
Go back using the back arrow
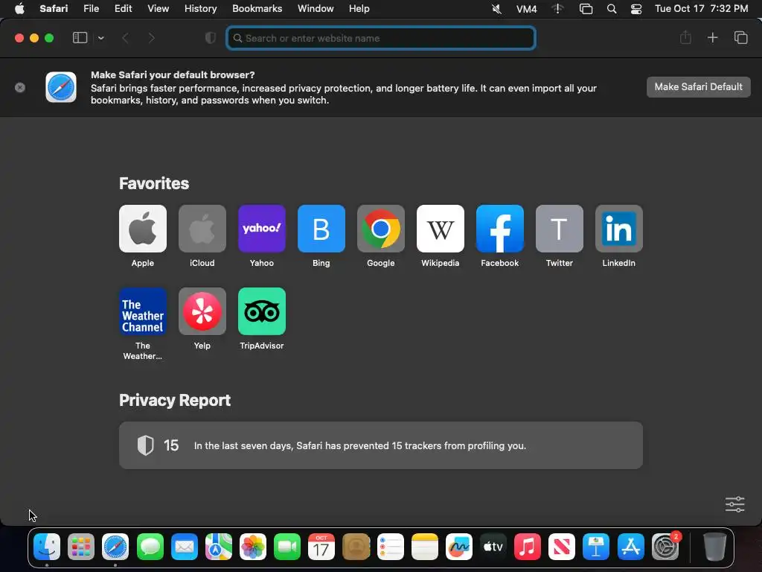click(x=125, y=38)
